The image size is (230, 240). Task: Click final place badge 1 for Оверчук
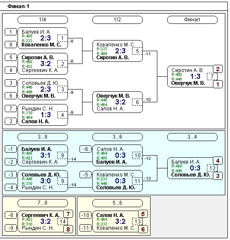click(218, 84)
